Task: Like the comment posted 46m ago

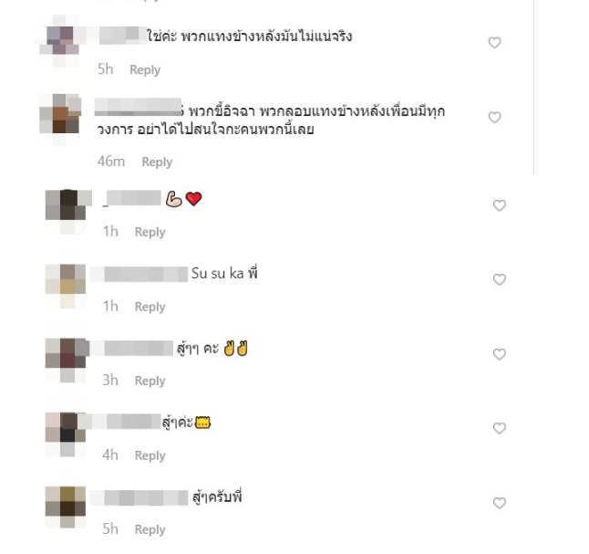Action: [494, 118]
